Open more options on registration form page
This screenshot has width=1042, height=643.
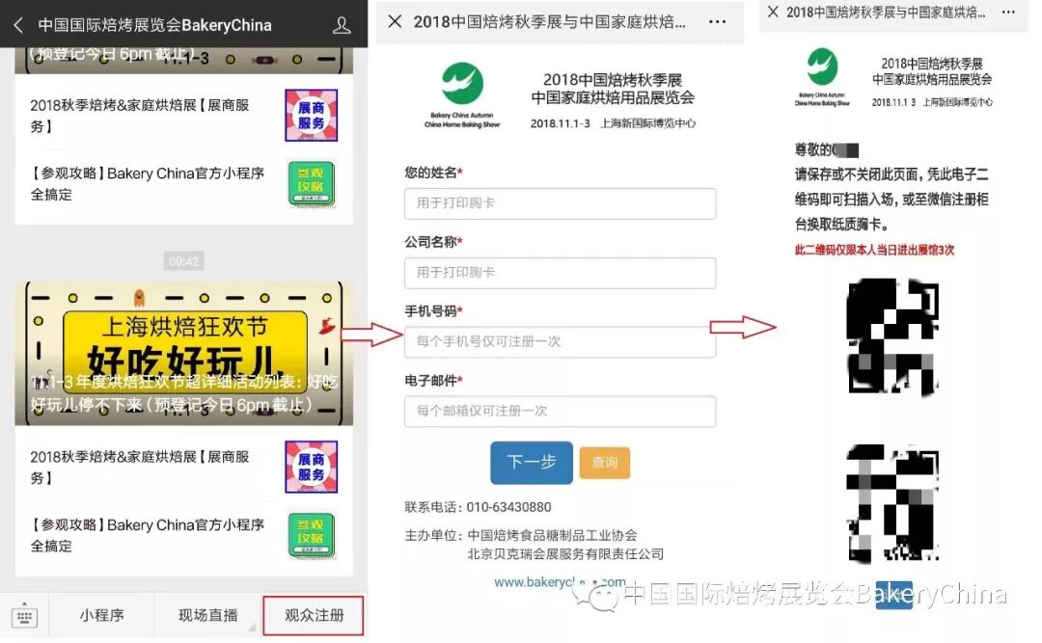coord(717,22)
